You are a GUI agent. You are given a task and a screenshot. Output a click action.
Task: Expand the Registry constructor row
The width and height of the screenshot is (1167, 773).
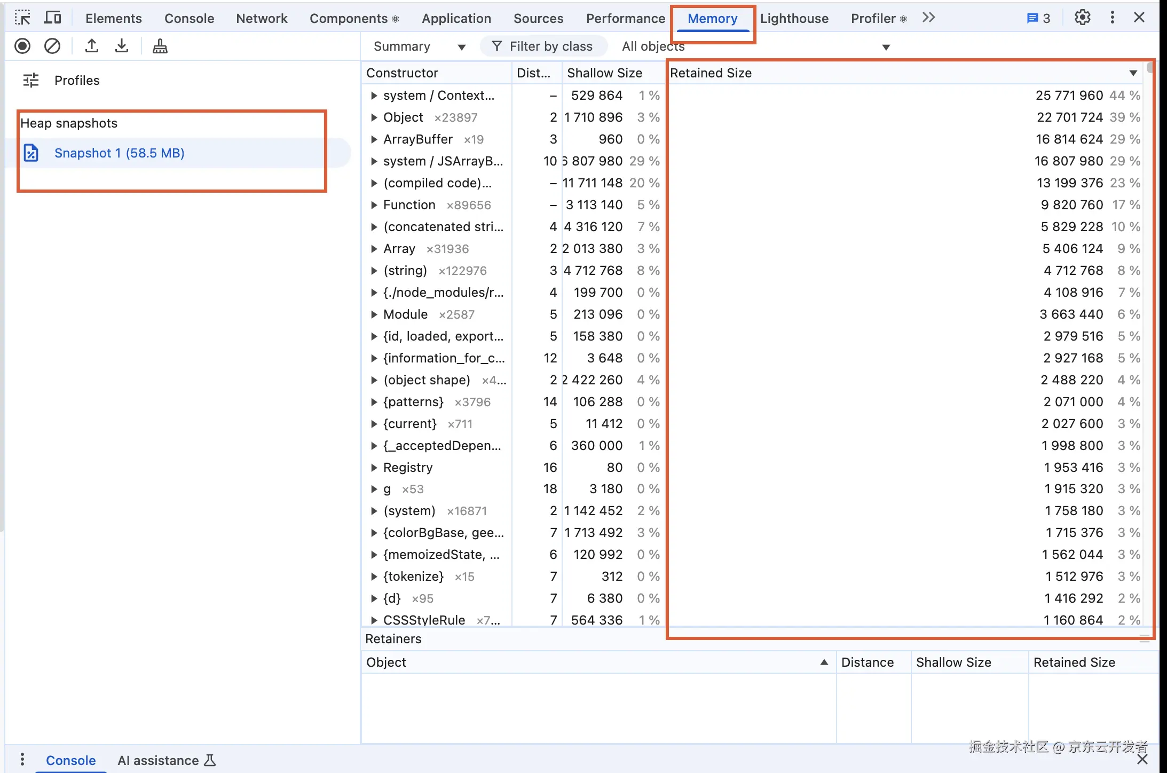[x=374, y=468]
